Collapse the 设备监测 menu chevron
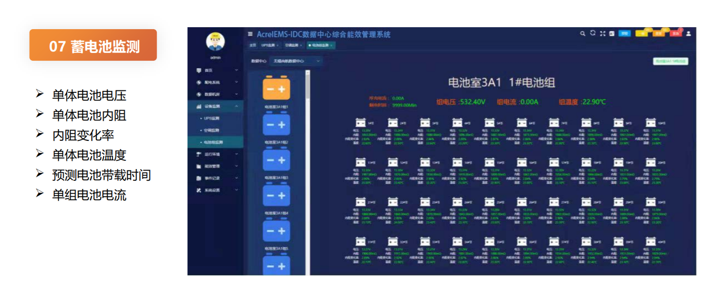720x307 pixels. tap(237, 106)
